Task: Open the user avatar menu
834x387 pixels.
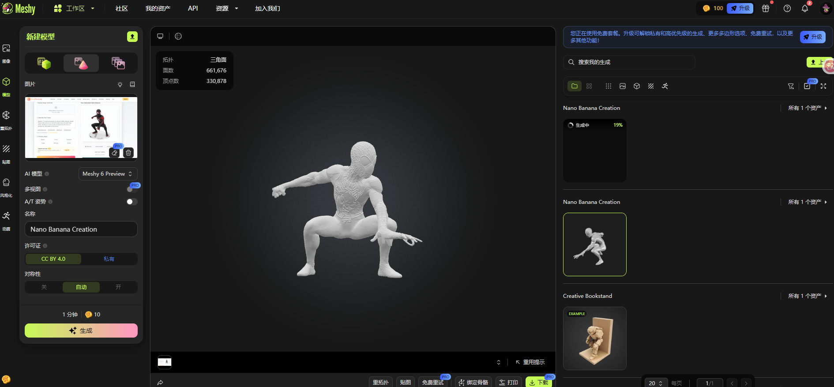Action: point(826,8)
